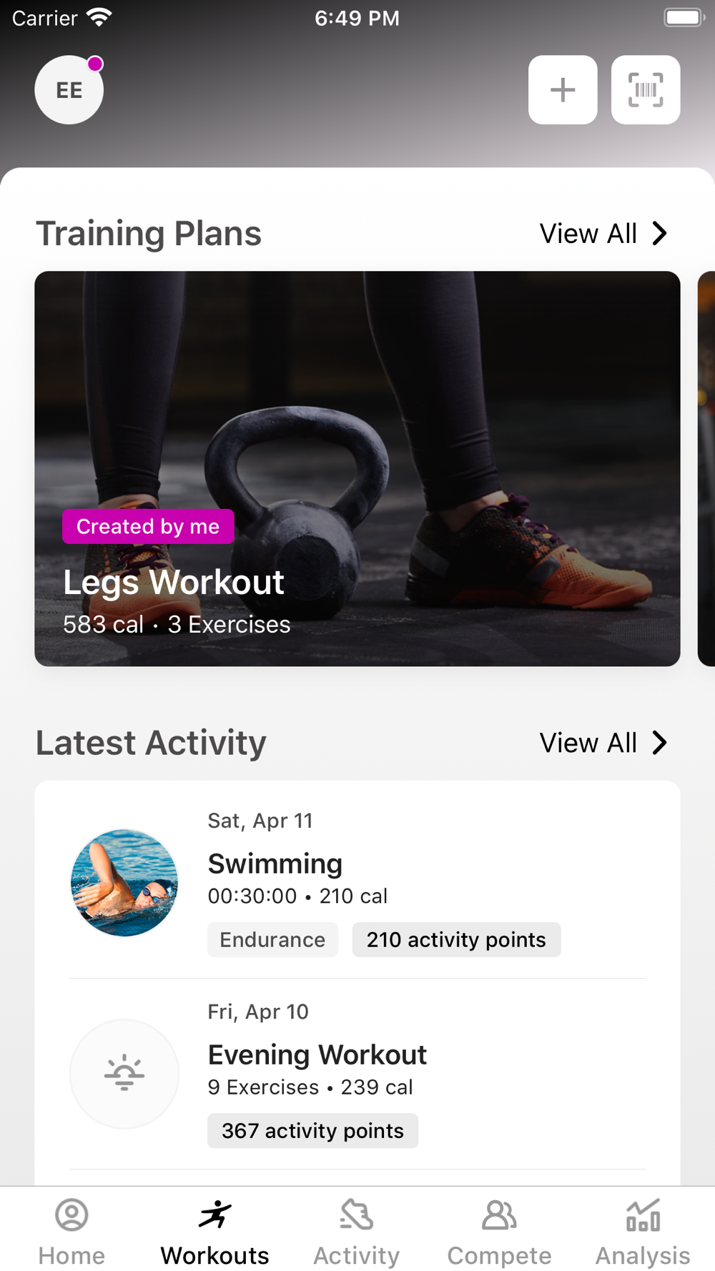Expand Training Plans with the chevron arrow
Screen dimensions: 715x1271
point(660,233)
